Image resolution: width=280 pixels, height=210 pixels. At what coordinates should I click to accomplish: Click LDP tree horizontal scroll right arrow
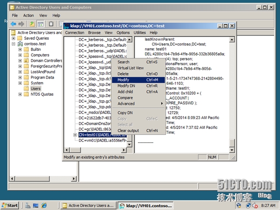pyautogui.click(x=124, y=150)
